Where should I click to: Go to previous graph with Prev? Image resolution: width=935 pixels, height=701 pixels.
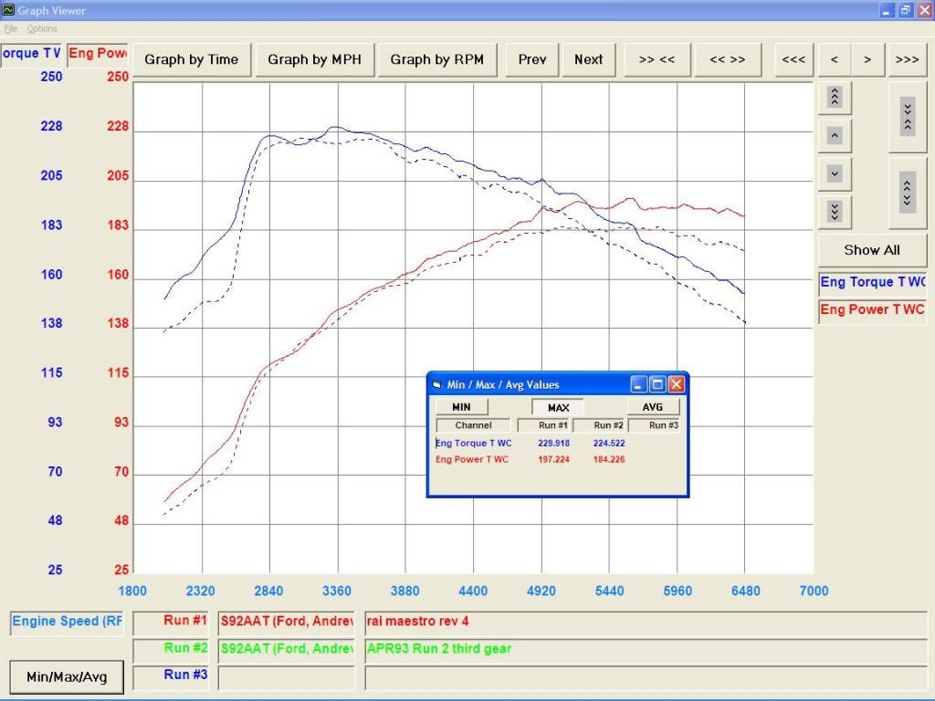(532, 59)
